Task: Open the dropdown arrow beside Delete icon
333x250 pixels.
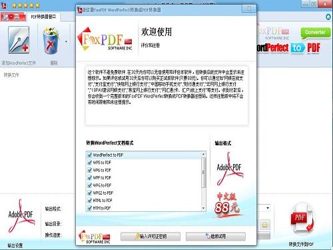Action: (66, 41)
